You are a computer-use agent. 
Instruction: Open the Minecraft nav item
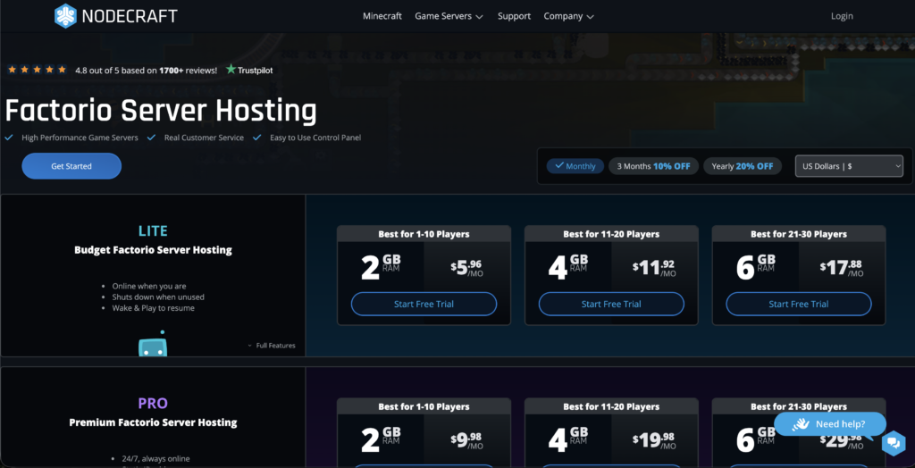[382, 16]
